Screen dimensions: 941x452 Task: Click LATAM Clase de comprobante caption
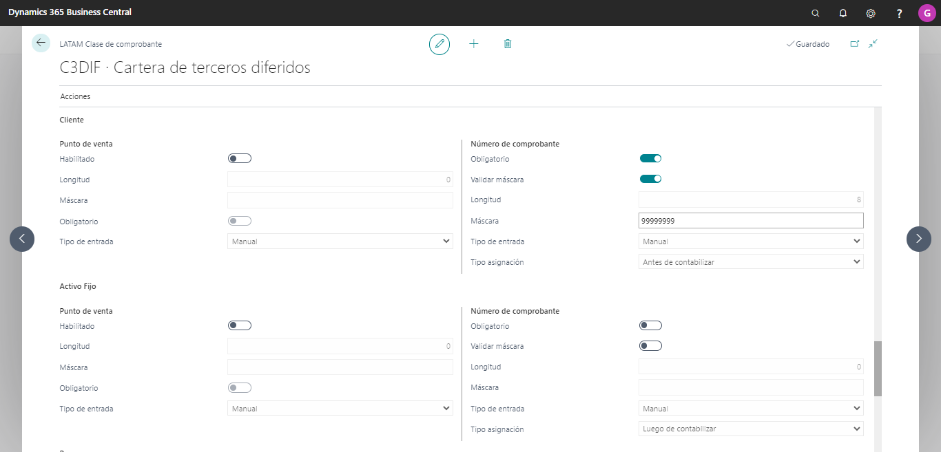[111, 44]
